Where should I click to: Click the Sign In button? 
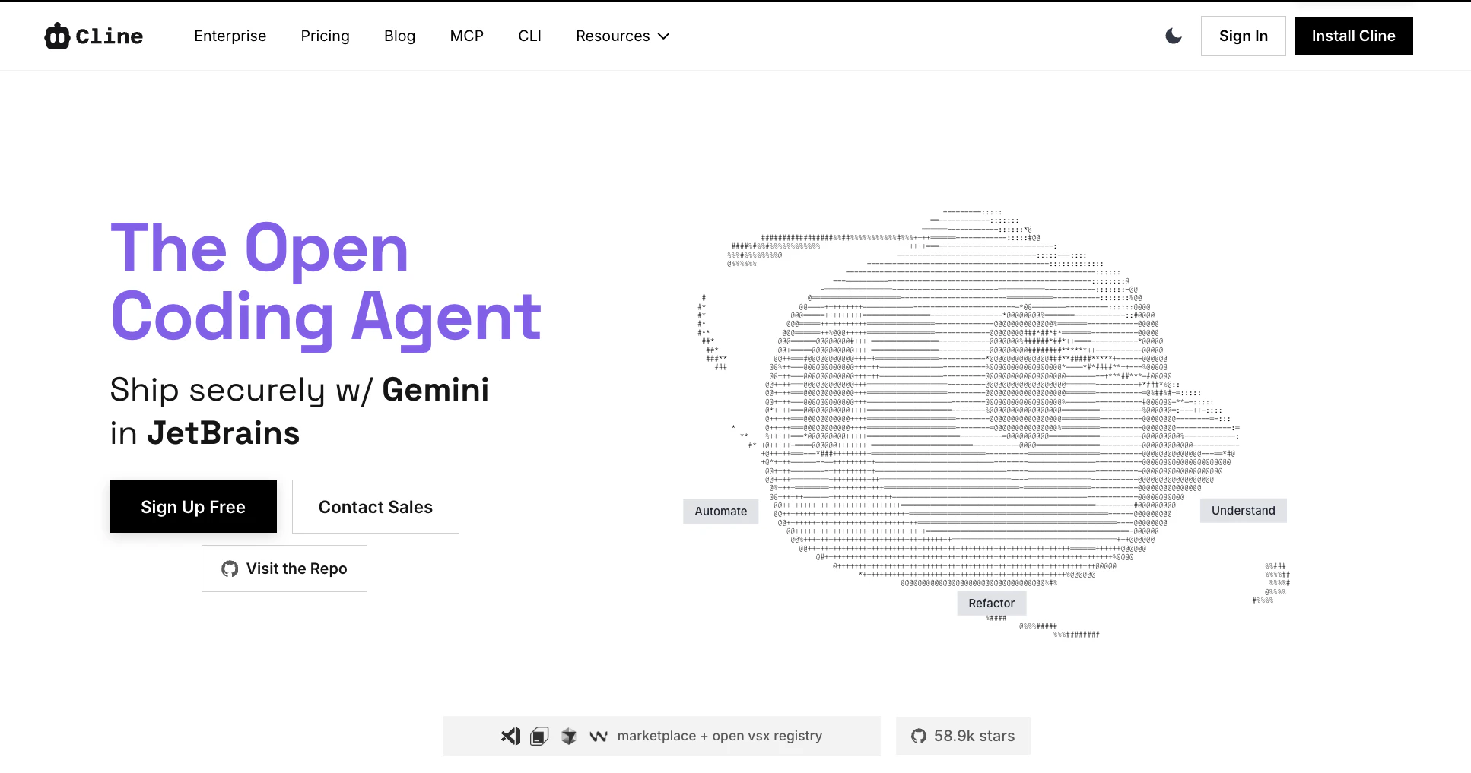[x=1244, y=36]
